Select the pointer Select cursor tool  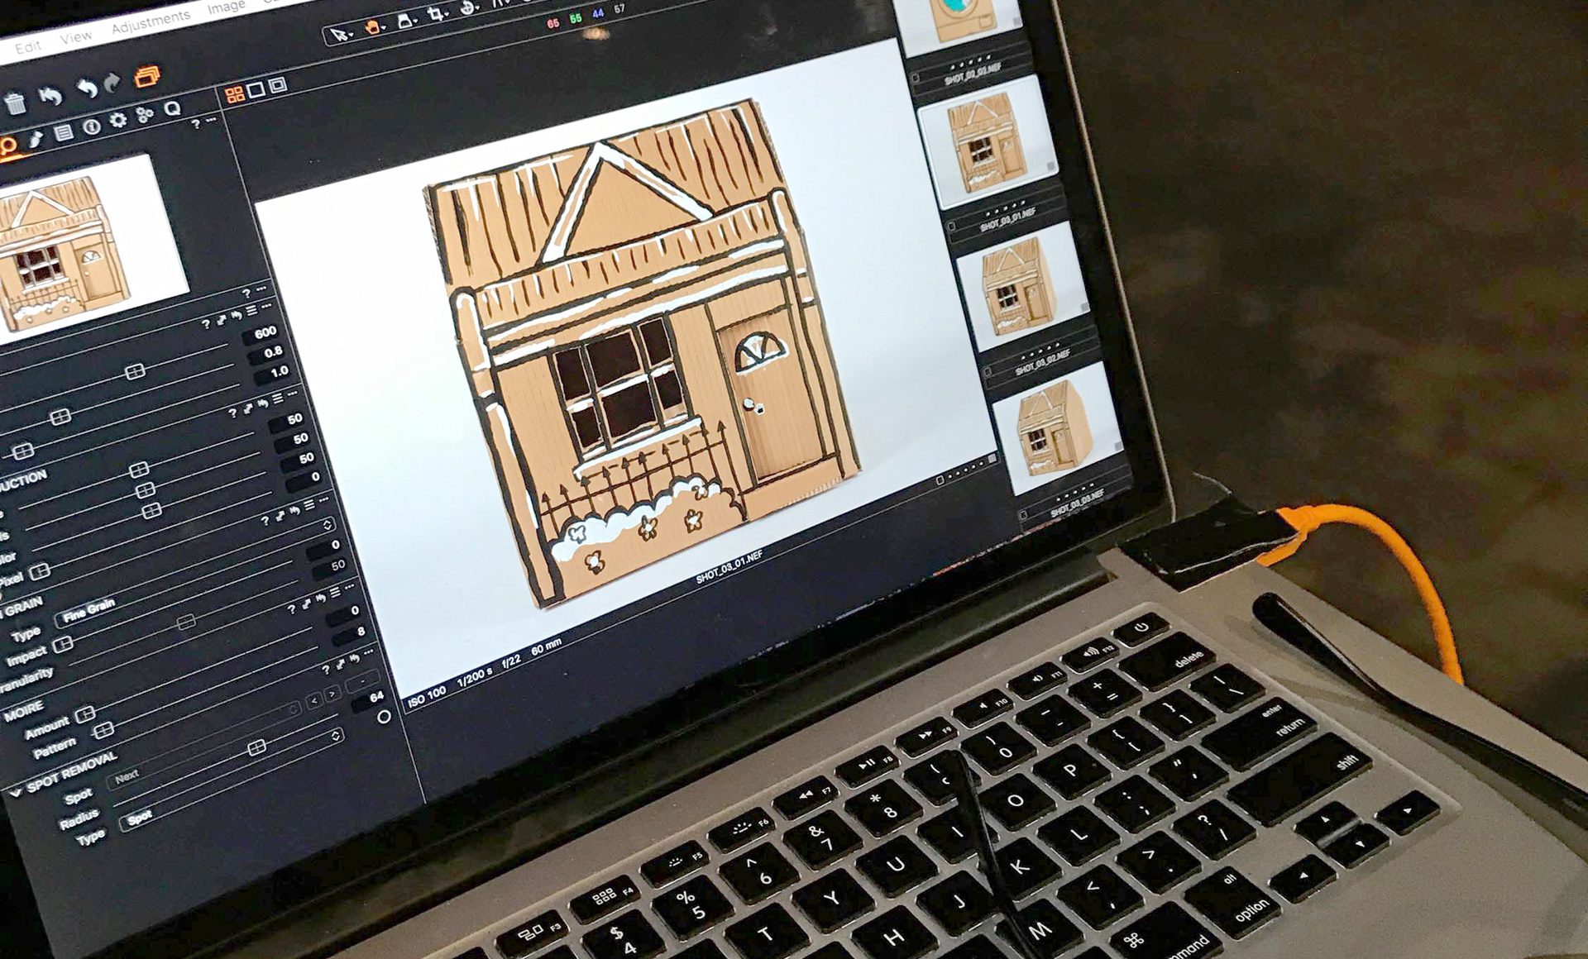(337, 35)
